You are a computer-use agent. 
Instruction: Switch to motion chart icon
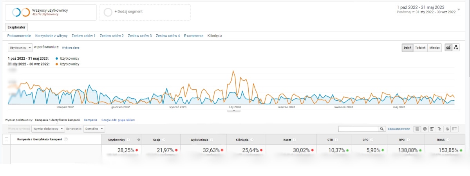pyautogui.click(x=456, y=47)
